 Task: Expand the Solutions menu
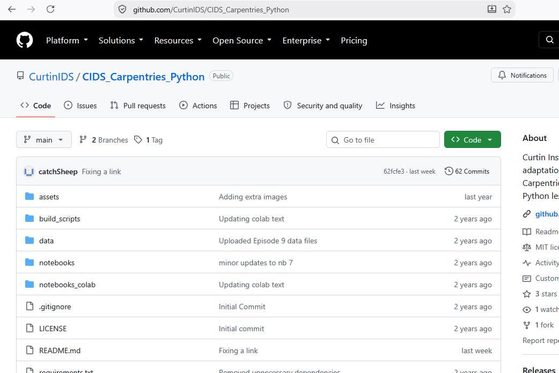pos(121,40)
